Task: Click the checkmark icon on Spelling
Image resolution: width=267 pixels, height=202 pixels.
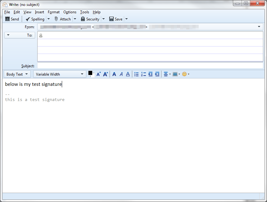Action: tap(28, 19)
